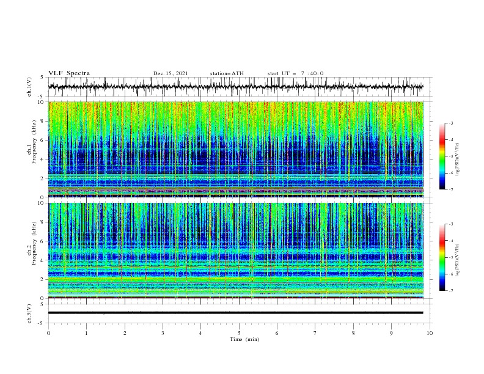Click time axis tick label '8'
The height and width of the screenshot is (374, 484).
point(353,333)
